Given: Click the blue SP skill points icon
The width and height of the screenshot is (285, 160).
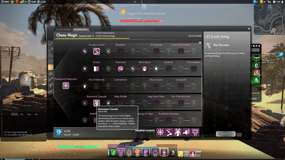Looking at the screenshot, I should pyautogui.click(x=59, y=133).
